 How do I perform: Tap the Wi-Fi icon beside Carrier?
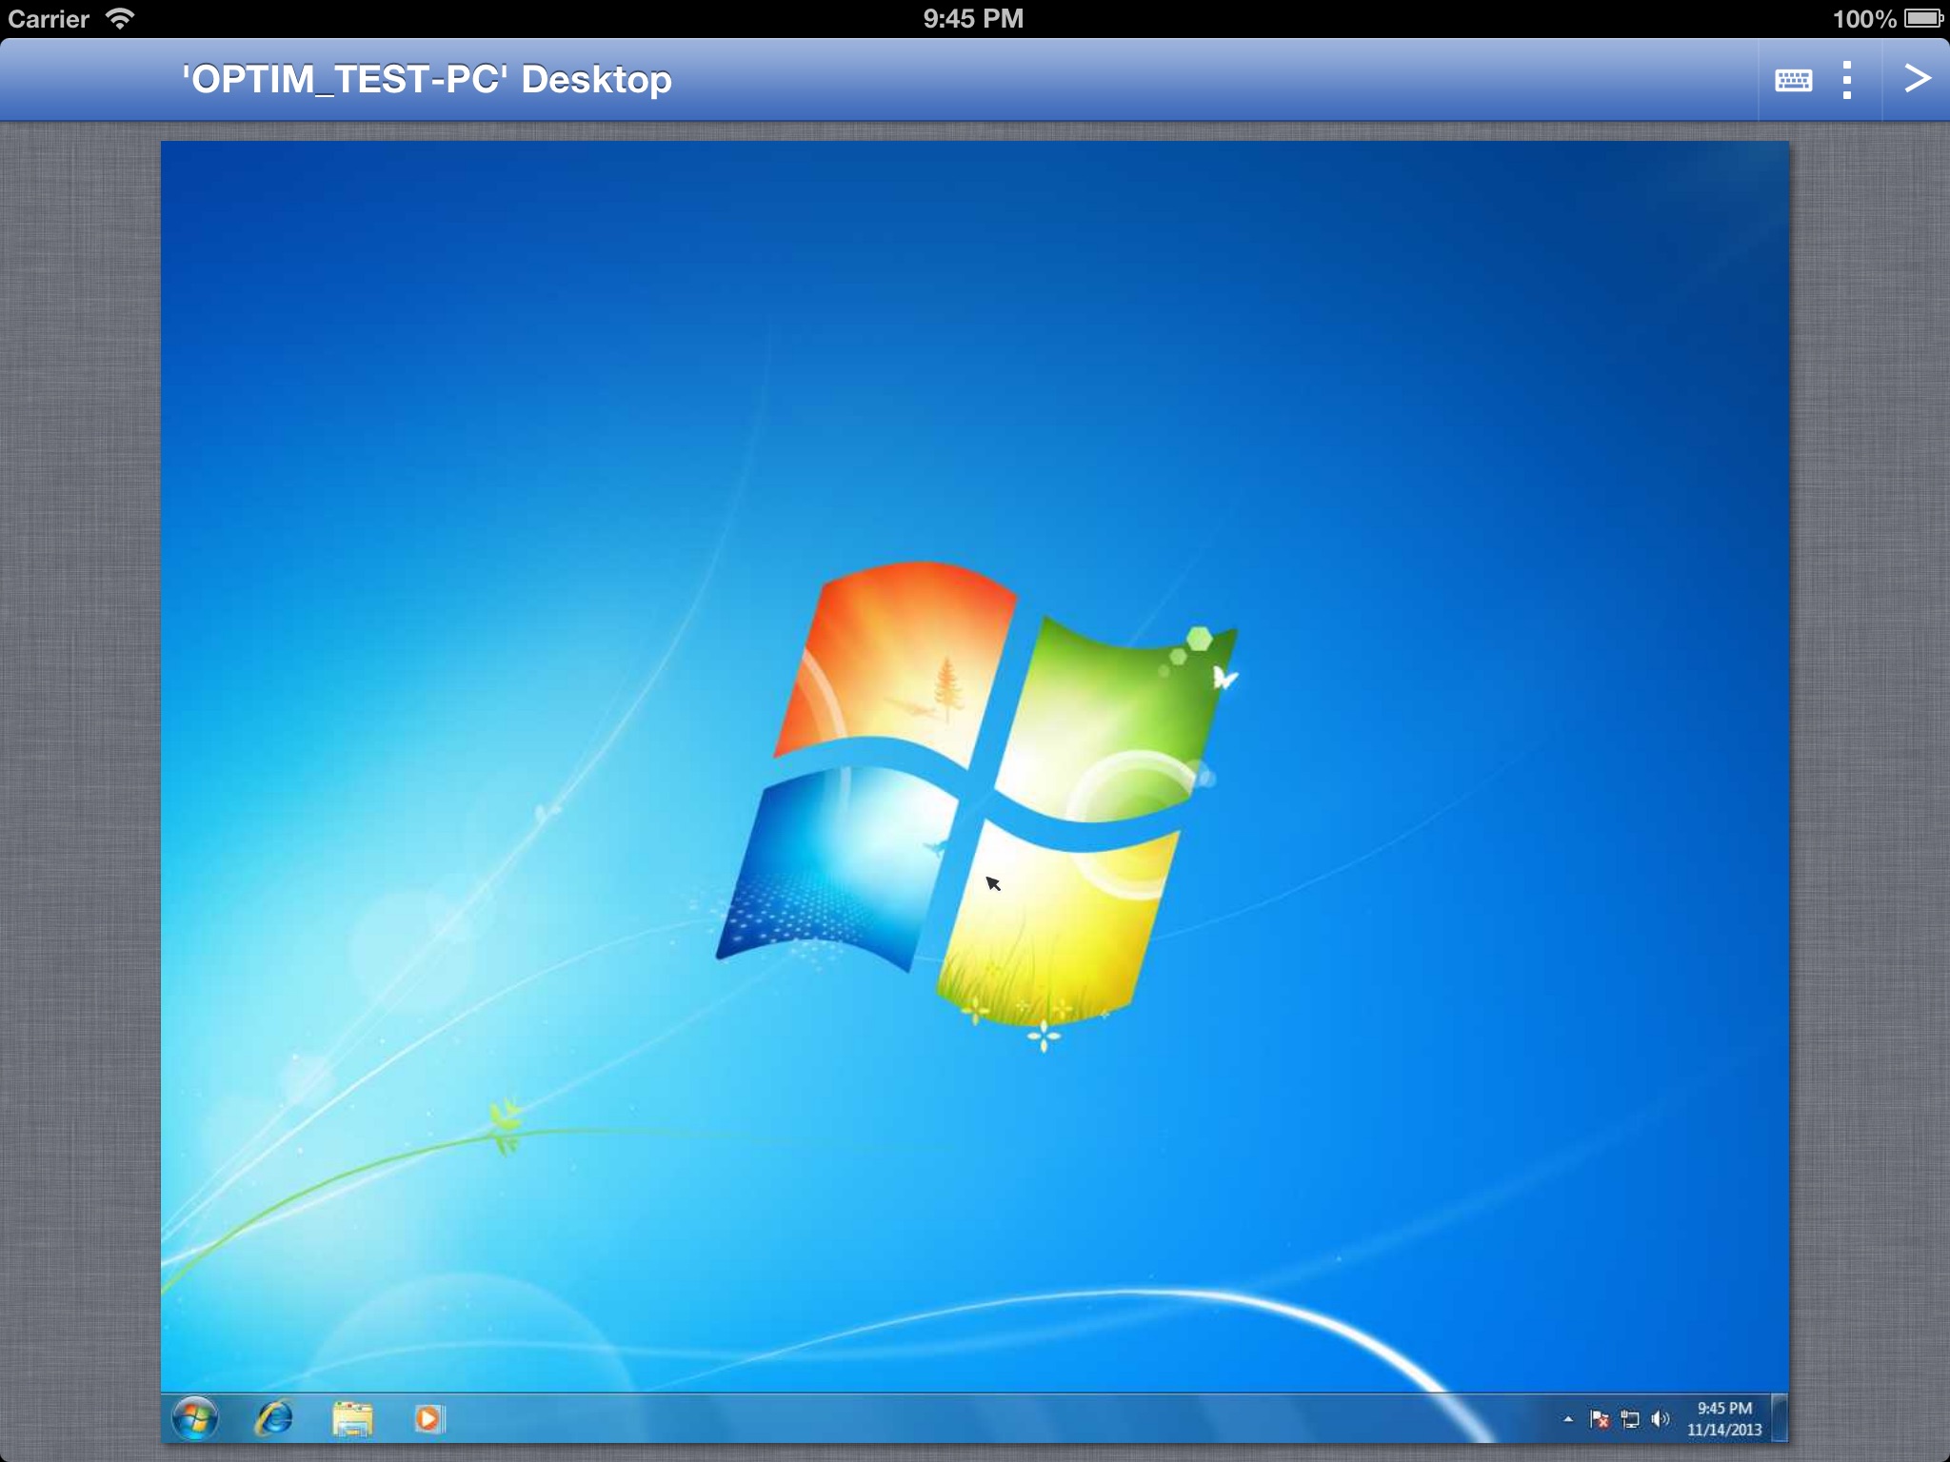[x=120, y=18]
